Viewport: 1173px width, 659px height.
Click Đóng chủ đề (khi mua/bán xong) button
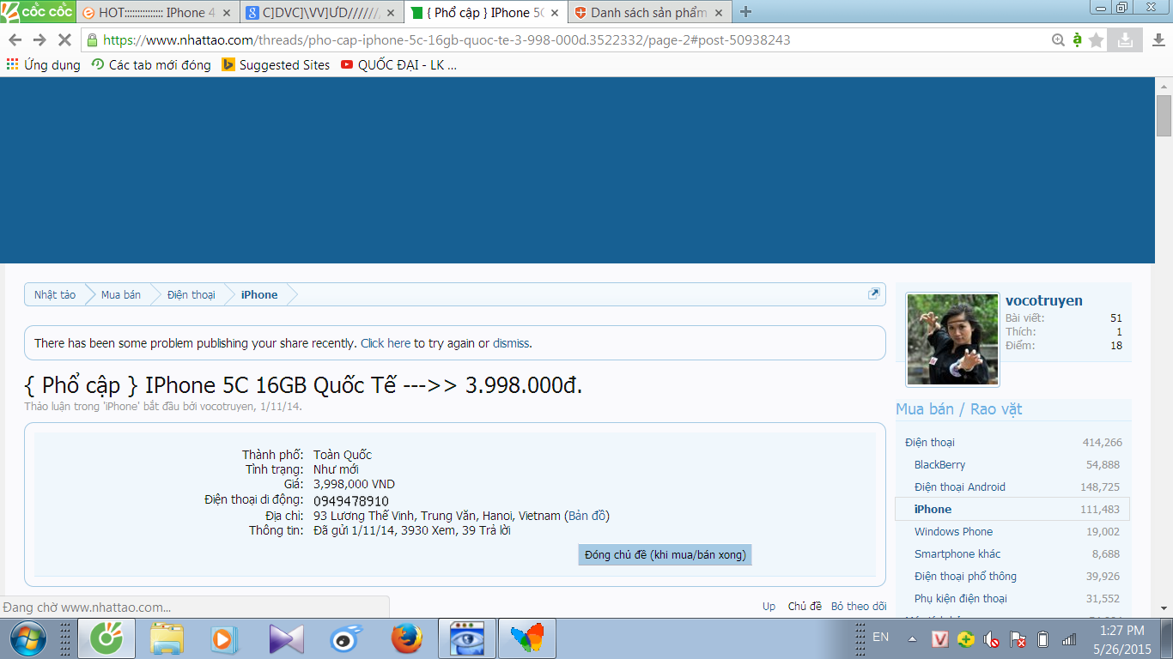click(x=665, y=554)
